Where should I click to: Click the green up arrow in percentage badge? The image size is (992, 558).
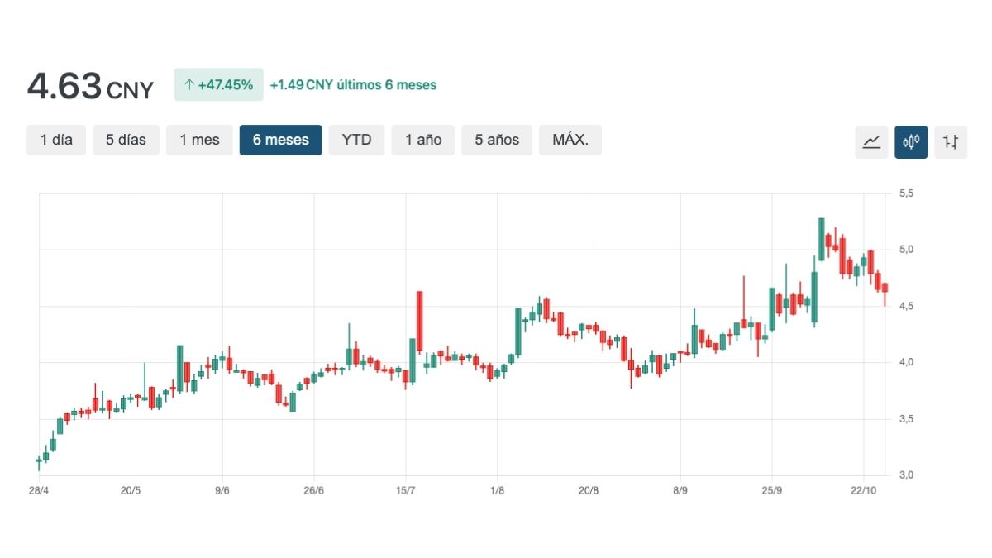(x=188, y=85)
